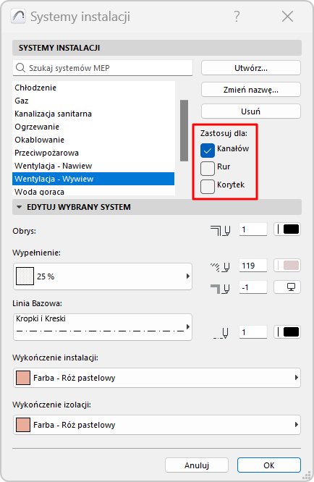The width and height of the screenshot is (314, 482).
Task: Close the Systemy instalacji dialog
Action: point(287,17)
